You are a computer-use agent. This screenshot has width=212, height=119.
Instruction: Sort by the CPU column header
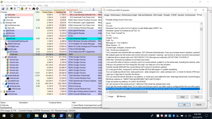click(x=37, y=12)
